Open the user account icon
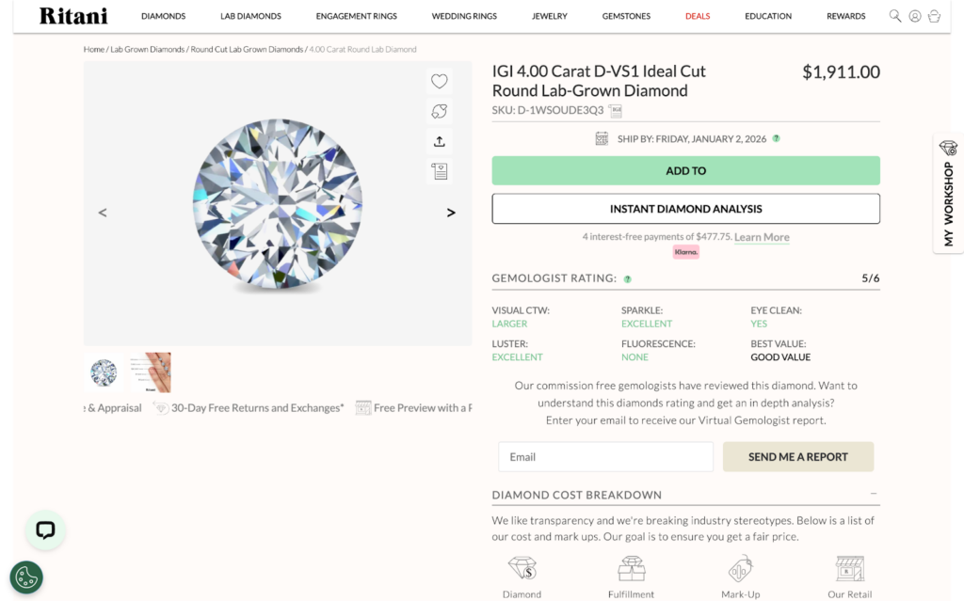 click(915, 16)
